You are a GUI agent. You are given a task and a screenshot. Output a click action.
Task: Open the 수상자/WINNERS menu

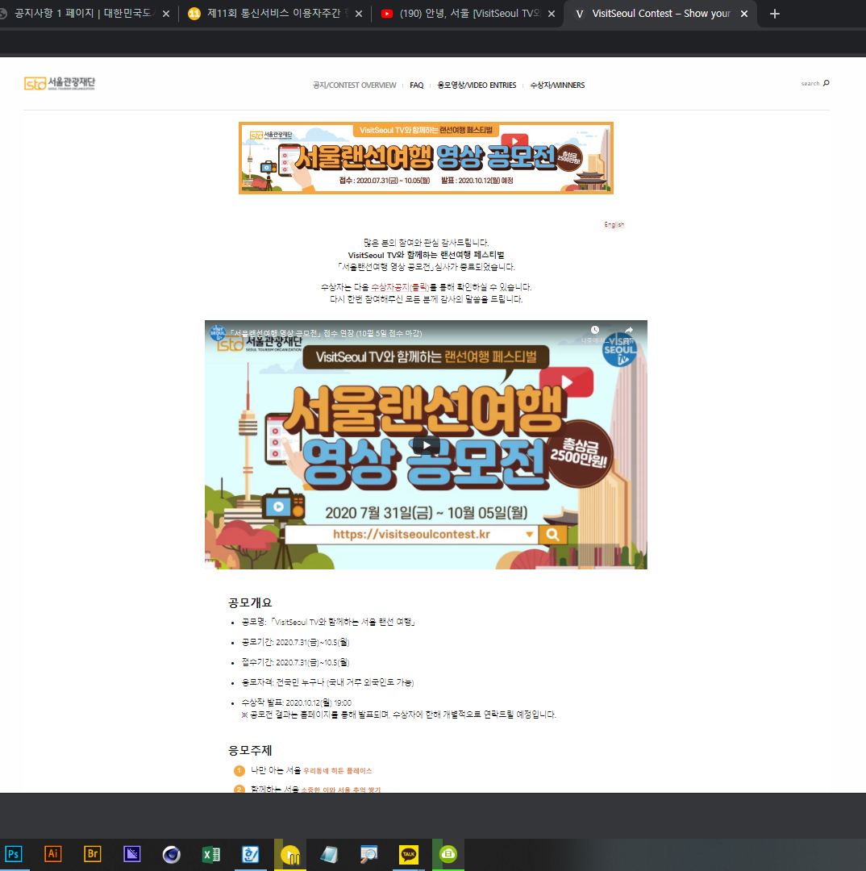pyautogui.click(x=557, y=85)
